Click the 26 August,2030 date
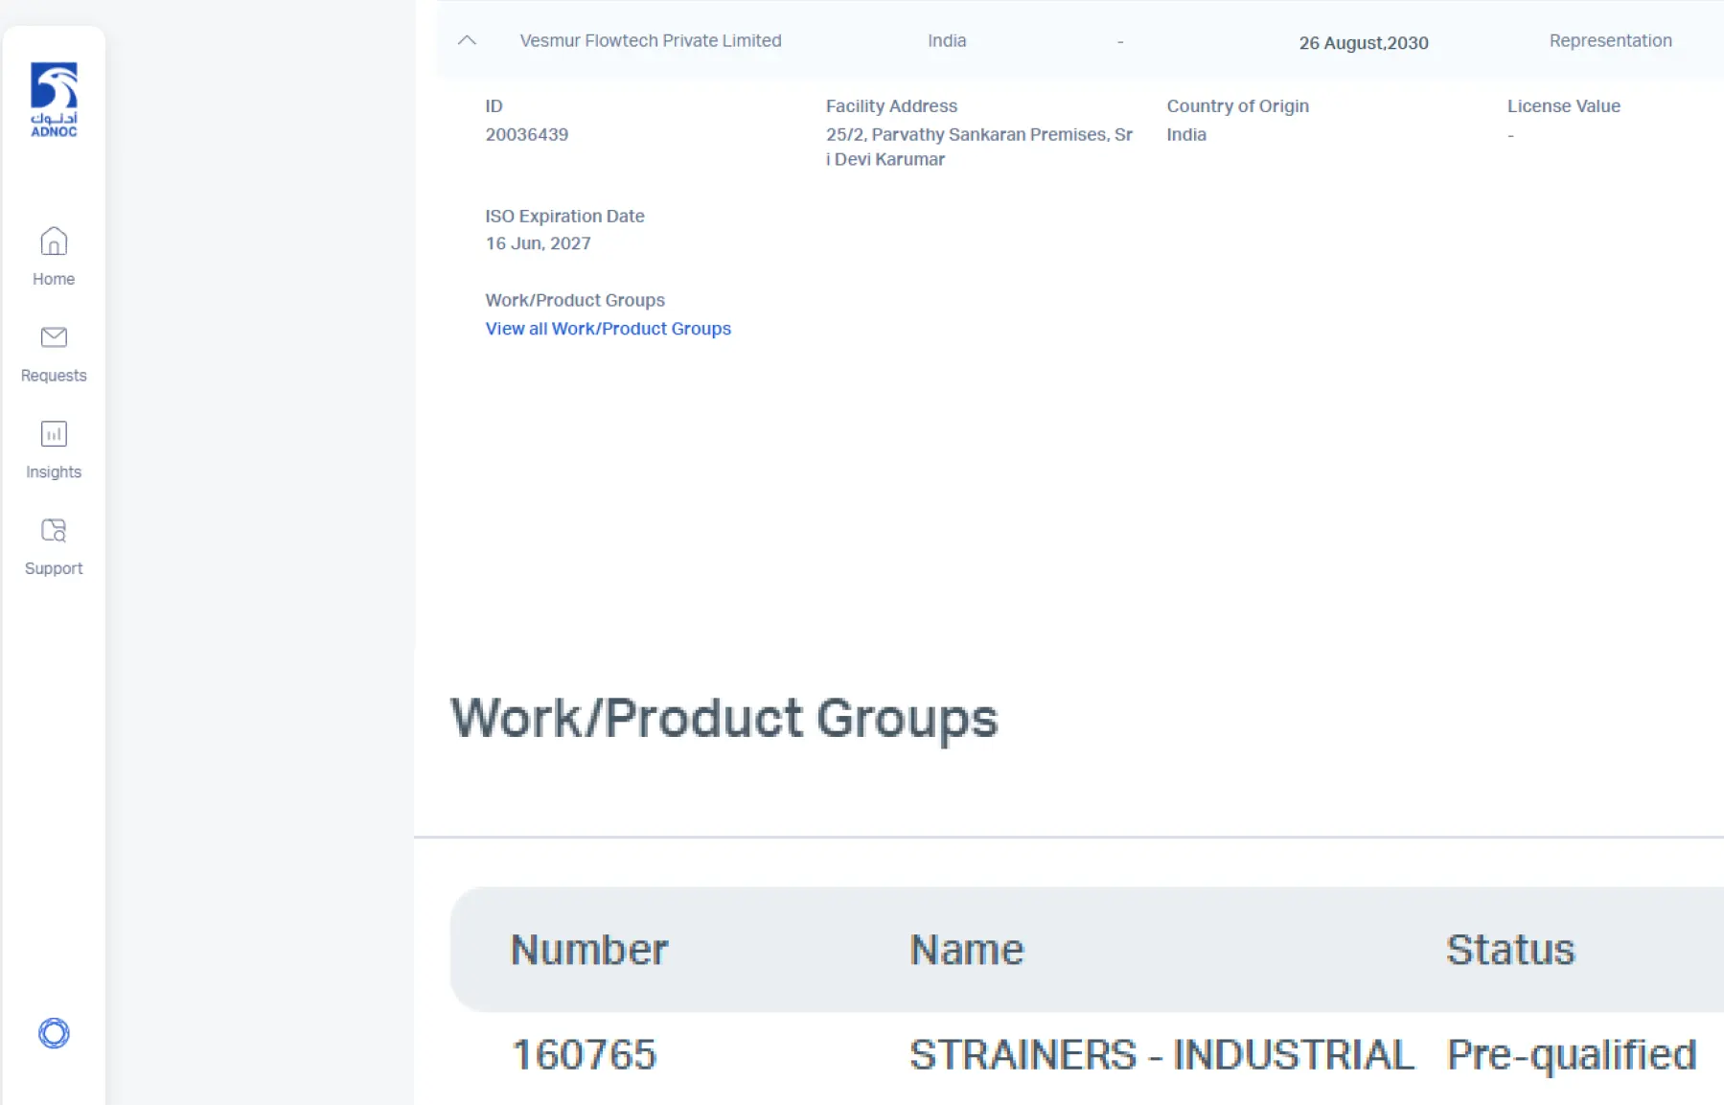Screen dimensions: 1724x1105 click(1363, 43)
